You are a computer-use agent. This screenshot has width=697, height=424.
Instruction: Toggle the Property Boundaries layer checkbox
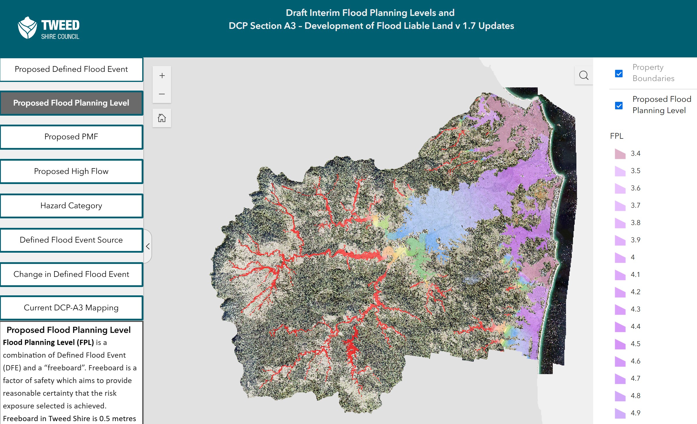(619, 74)
